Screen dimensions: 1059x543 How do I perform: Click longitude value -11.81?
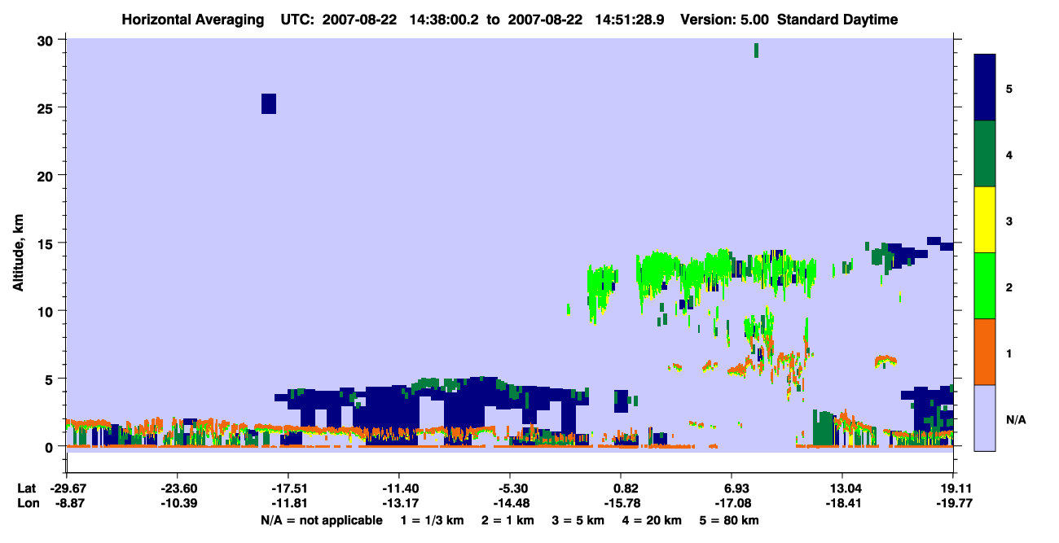288,503
